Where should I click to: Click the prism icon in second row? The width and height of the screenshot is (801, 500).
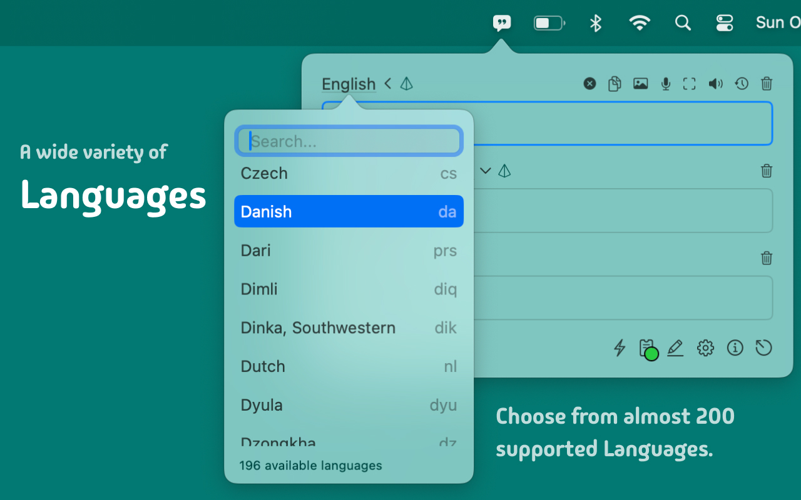tap(504, 171)
